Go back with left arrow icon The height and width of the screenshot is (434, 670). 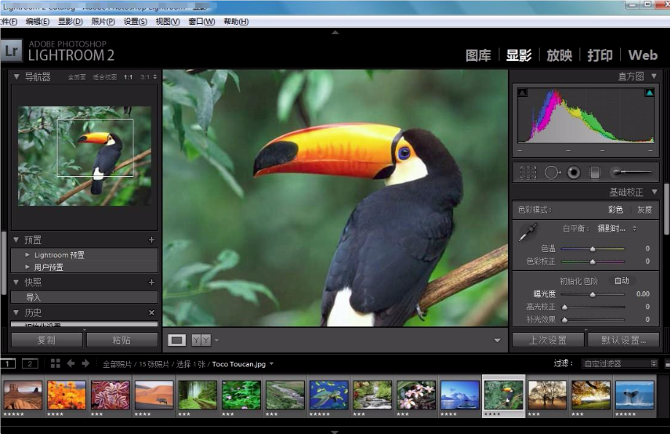[x=71, y=363]
